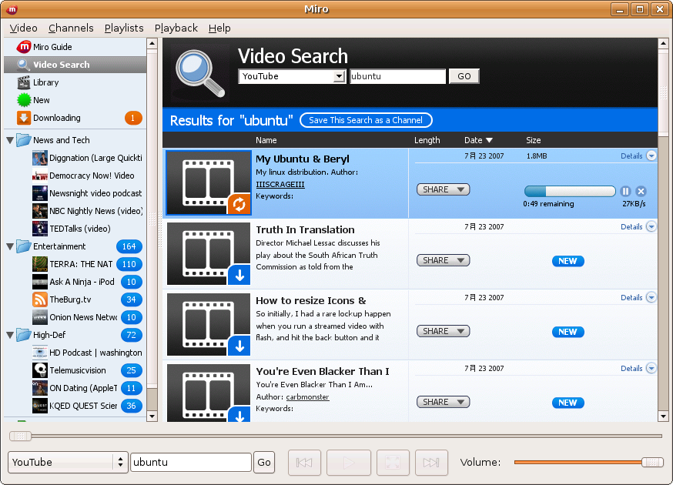Select the Diggnation channel icon

coord(40,158)
